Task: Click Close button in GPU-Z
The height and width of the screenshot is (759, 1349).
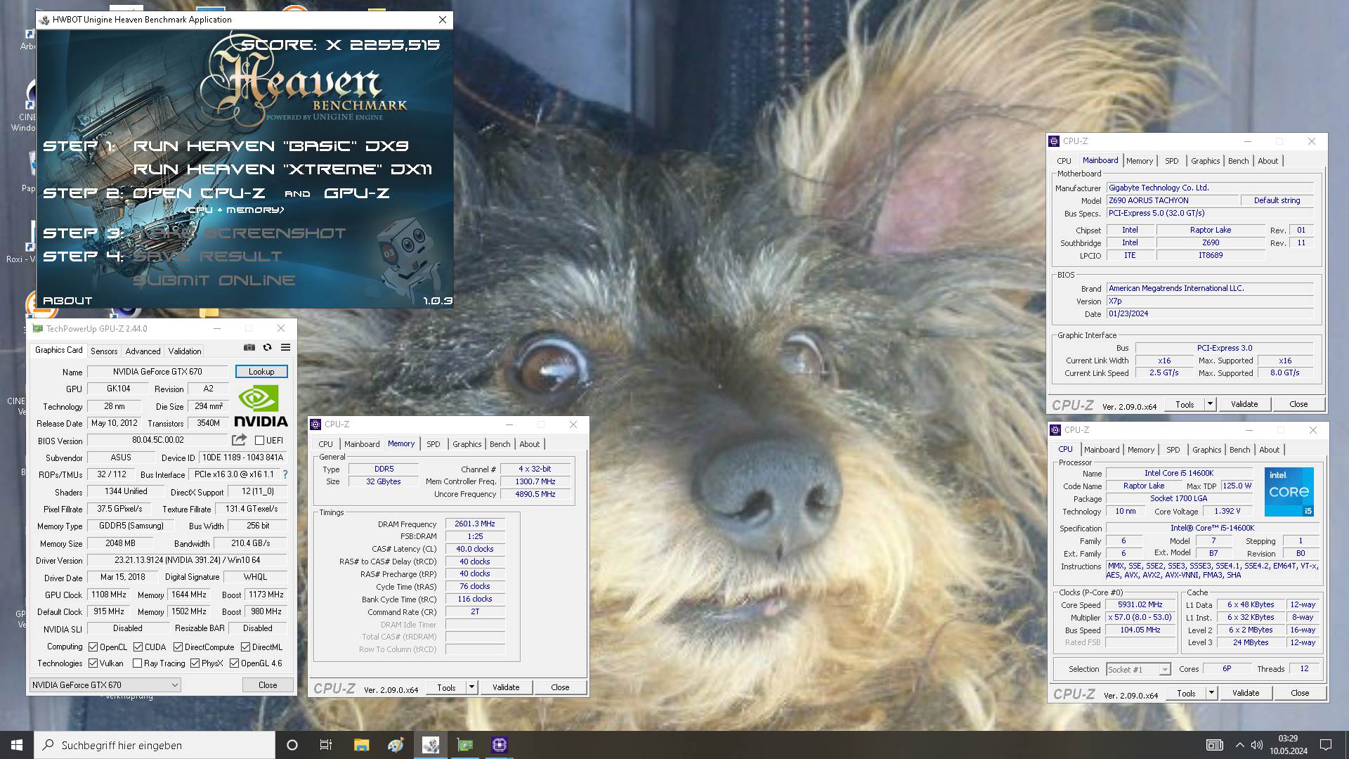Action: (268, 685)
